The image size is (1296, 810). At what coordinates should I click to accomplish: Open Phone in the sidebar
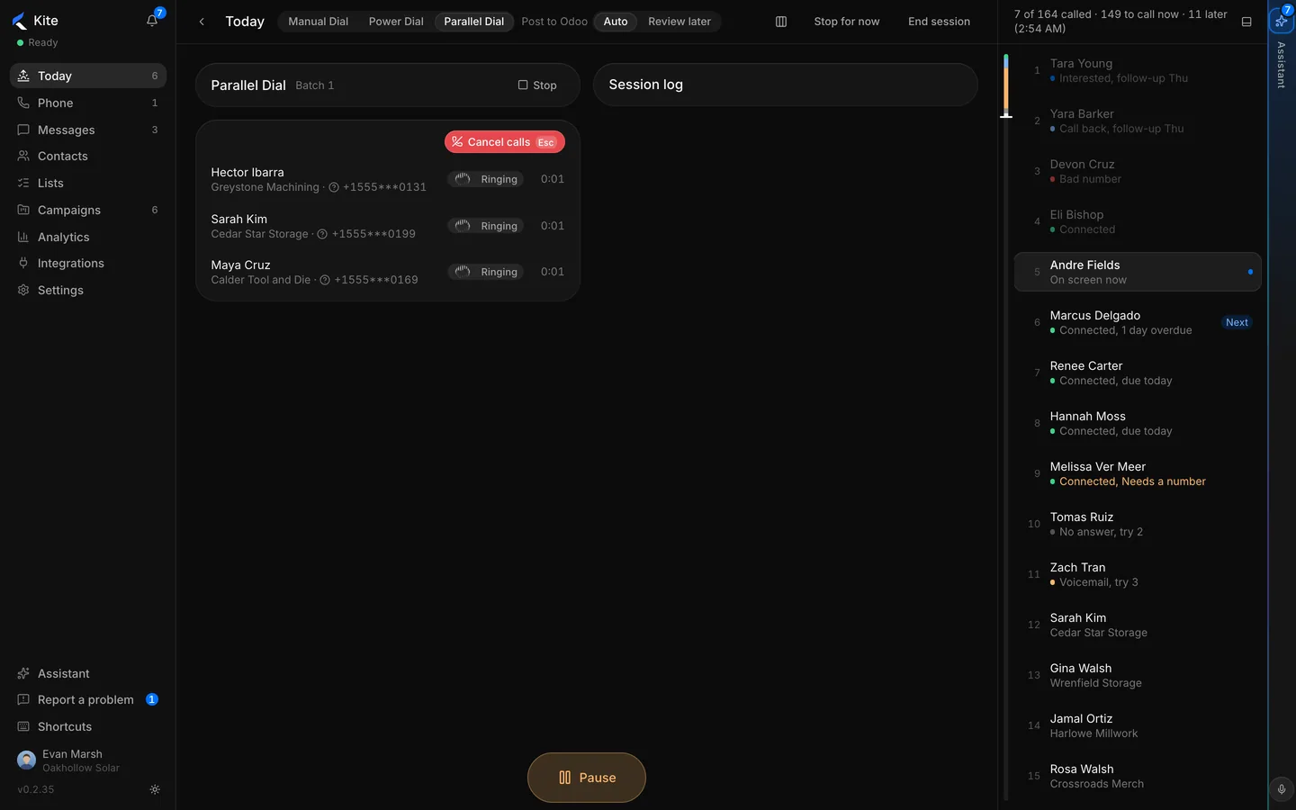coord(88,103)
